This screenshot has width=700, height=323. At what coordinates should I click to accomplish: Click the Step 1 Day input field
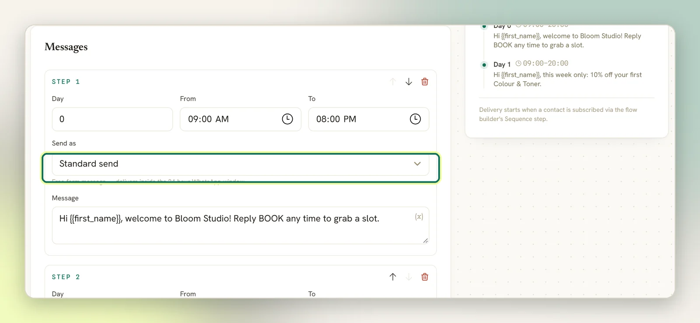[112, 119]
